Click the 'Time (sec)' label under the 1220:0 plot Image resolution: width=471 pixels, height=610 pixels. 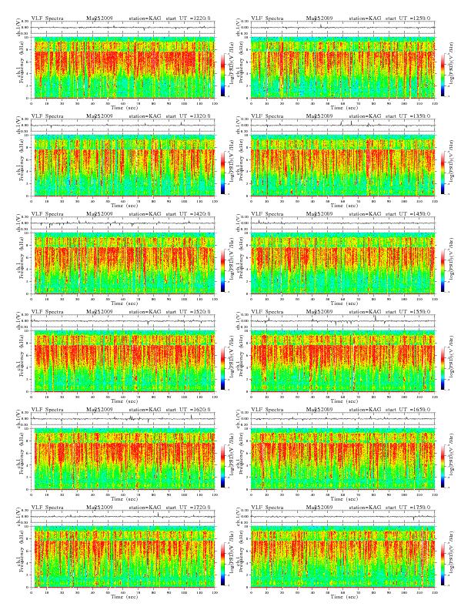pos(125,107)
